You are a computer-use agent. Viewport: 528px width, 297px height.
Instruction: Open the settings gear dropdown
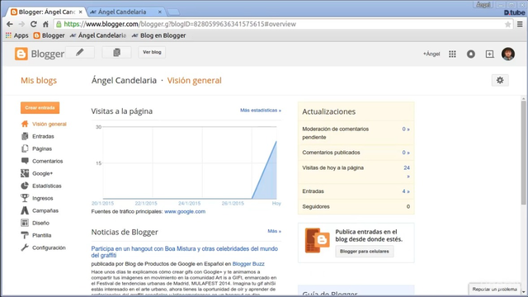[x=500, y=80]
